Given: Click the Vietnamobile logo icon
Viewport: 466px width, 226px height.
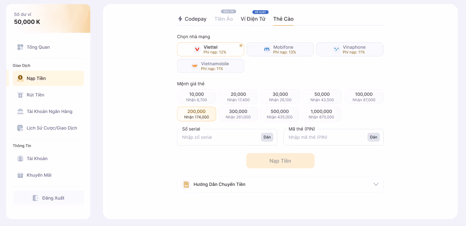Looking at the screenshot, I should coord(195,66).
